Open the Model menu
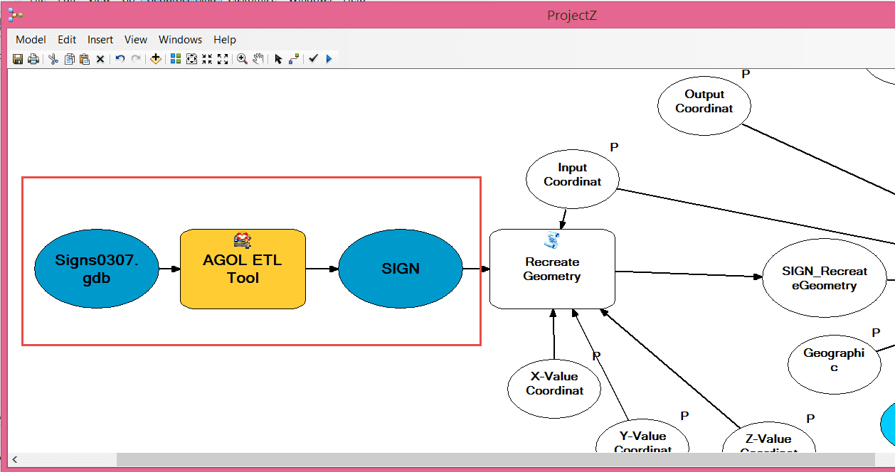 click(31, 40)
